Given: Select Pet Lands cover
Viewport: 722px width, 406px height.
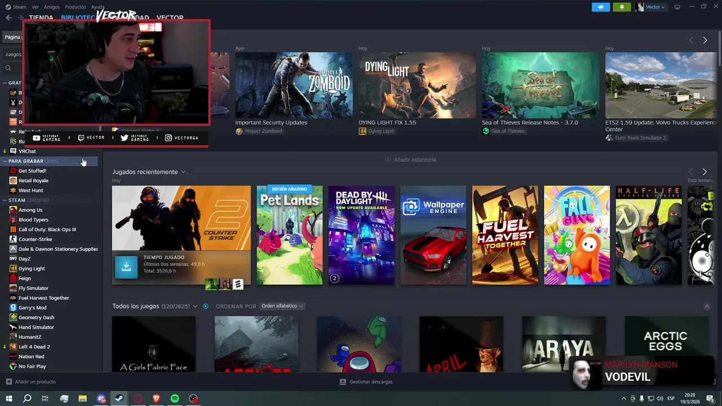Looking at the screenshot, I should point(289,235).
